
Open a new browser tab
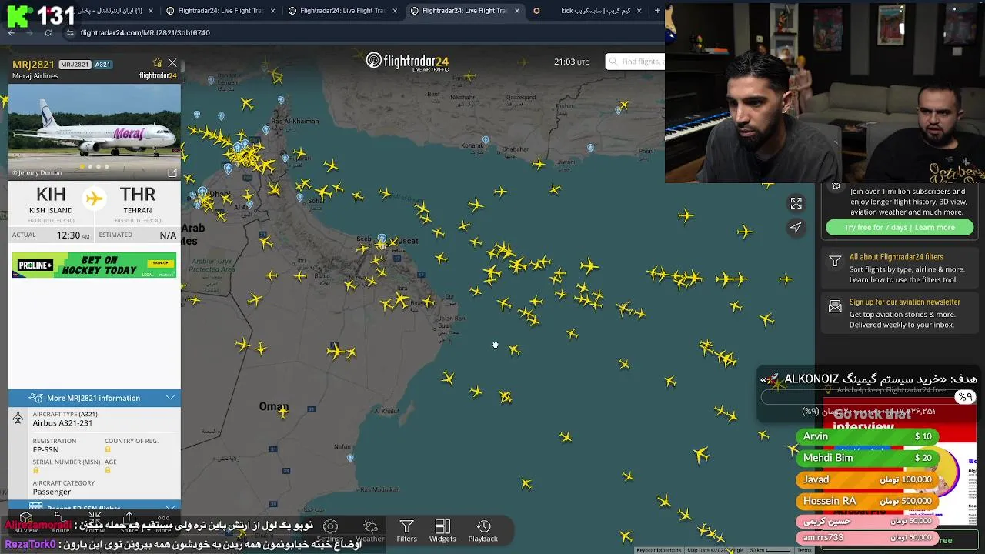click(657, 11)
